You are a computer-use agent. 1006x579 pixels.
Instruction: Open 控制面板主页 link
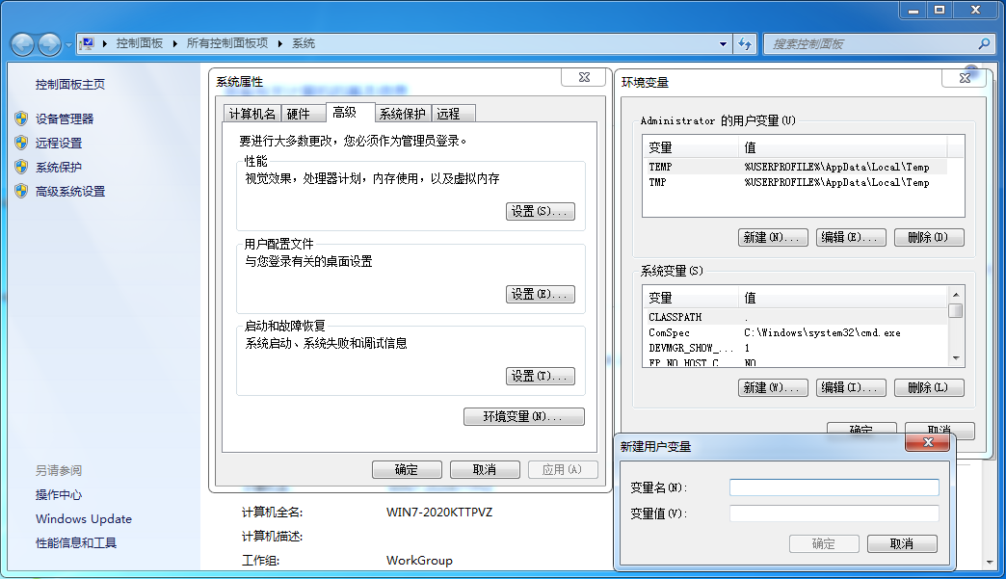coord(70,84)
